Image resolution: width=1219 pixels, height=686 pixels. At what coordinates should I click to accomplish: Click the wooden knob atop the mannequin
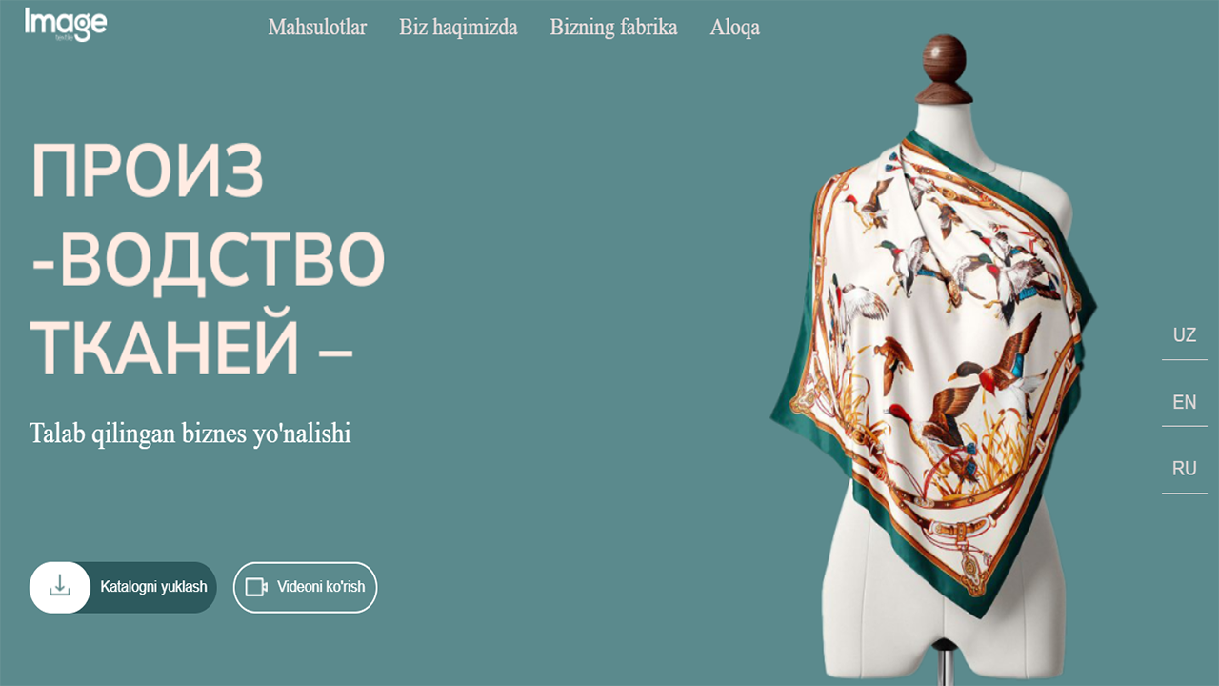point(945,69)
